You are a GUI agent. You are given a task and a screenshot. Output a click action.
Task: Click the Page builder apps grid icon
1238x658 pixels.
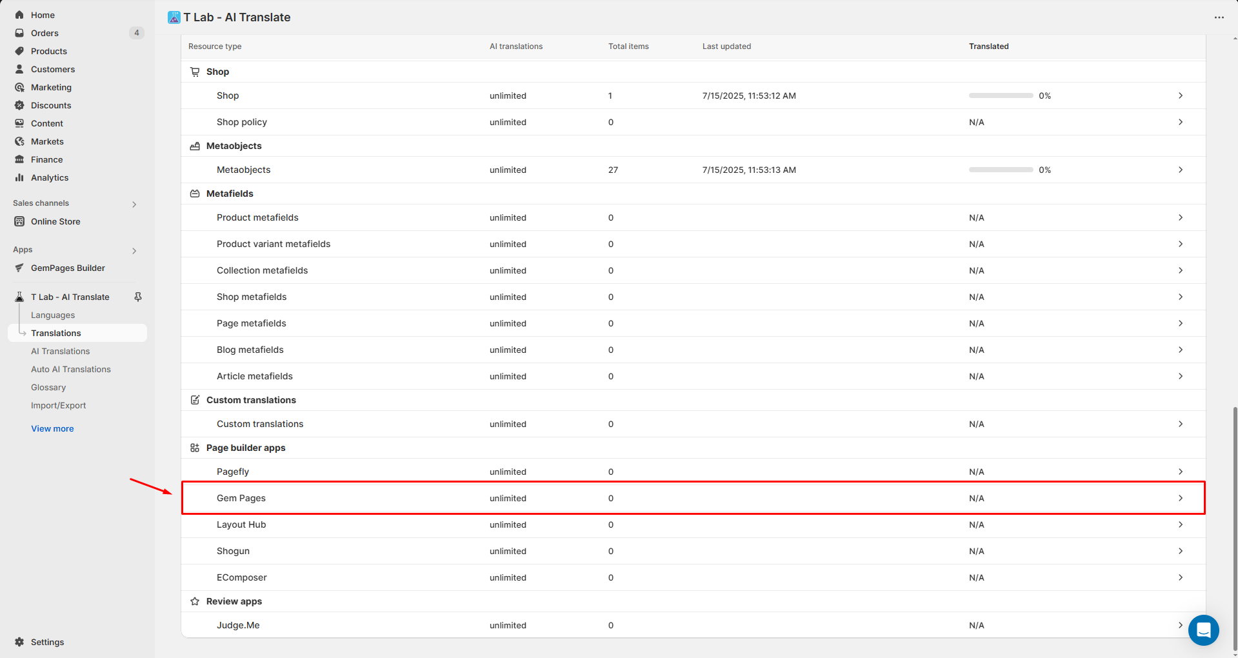pyautogui.click(x=195, y=448)
